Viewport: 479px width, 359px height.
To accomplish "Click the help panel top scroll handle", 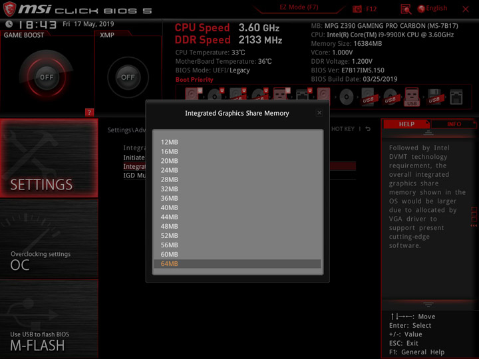I will [x=428, y=133].
